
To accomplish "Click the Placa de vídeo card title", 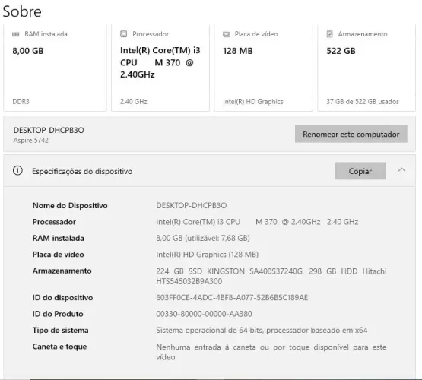I will coord(256,34).
